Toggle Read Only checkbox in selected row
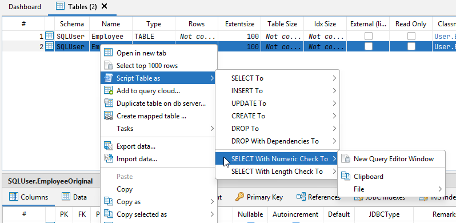The height and width of the screenshot is (223, 456). tap(411, 46)
